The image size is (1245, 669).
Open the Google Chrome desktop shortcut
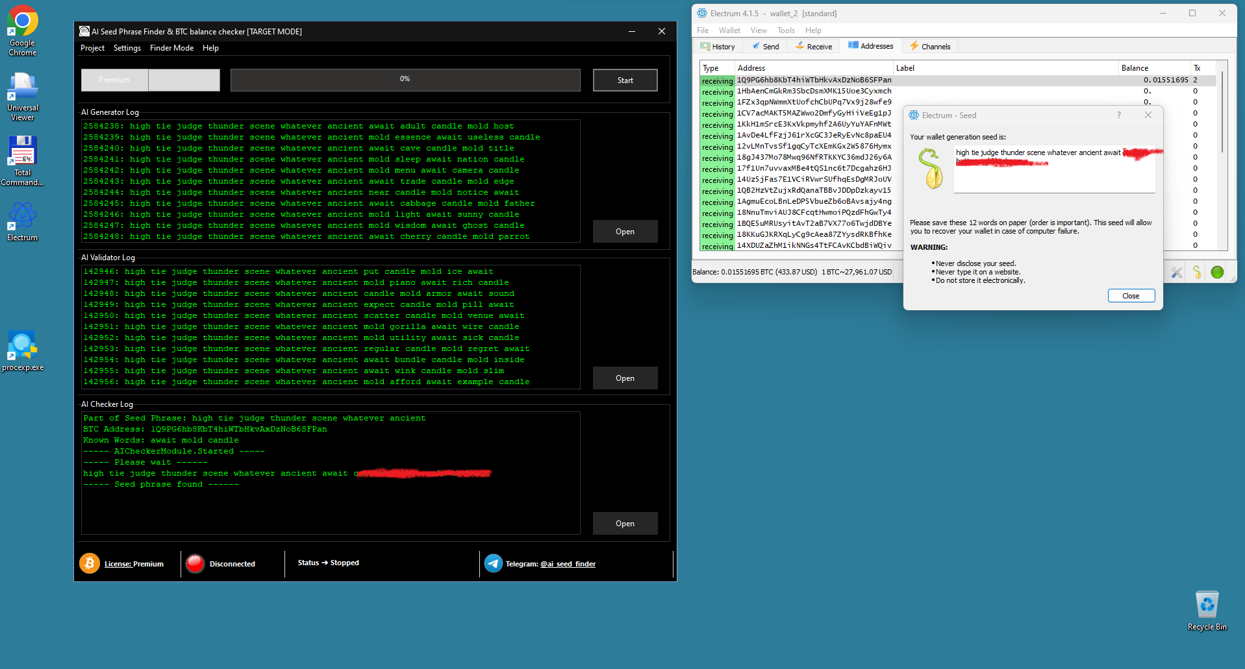[x=23, y=30]
